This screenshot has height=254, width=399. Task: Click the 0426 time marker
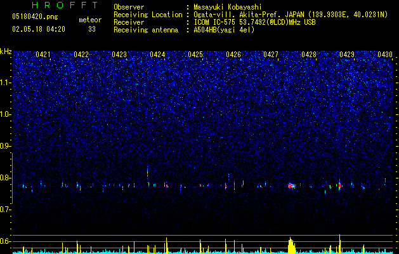(233, 55)
